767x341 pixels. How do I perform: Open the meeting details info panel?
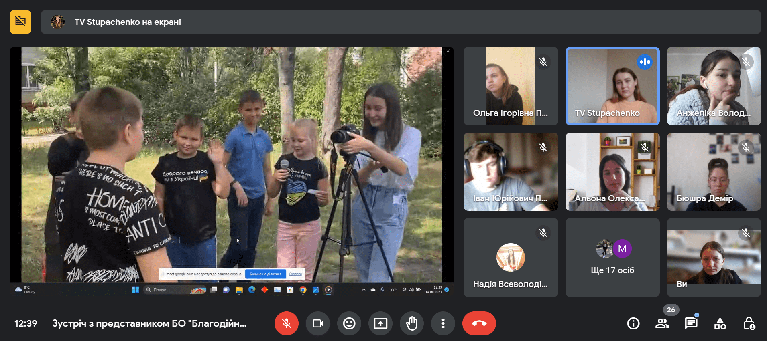(633, 323)
